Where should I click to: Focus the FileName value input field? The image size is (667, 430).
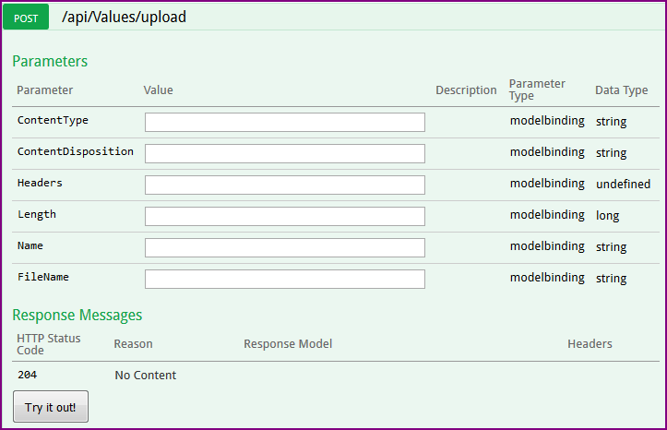tap(284, 279)
